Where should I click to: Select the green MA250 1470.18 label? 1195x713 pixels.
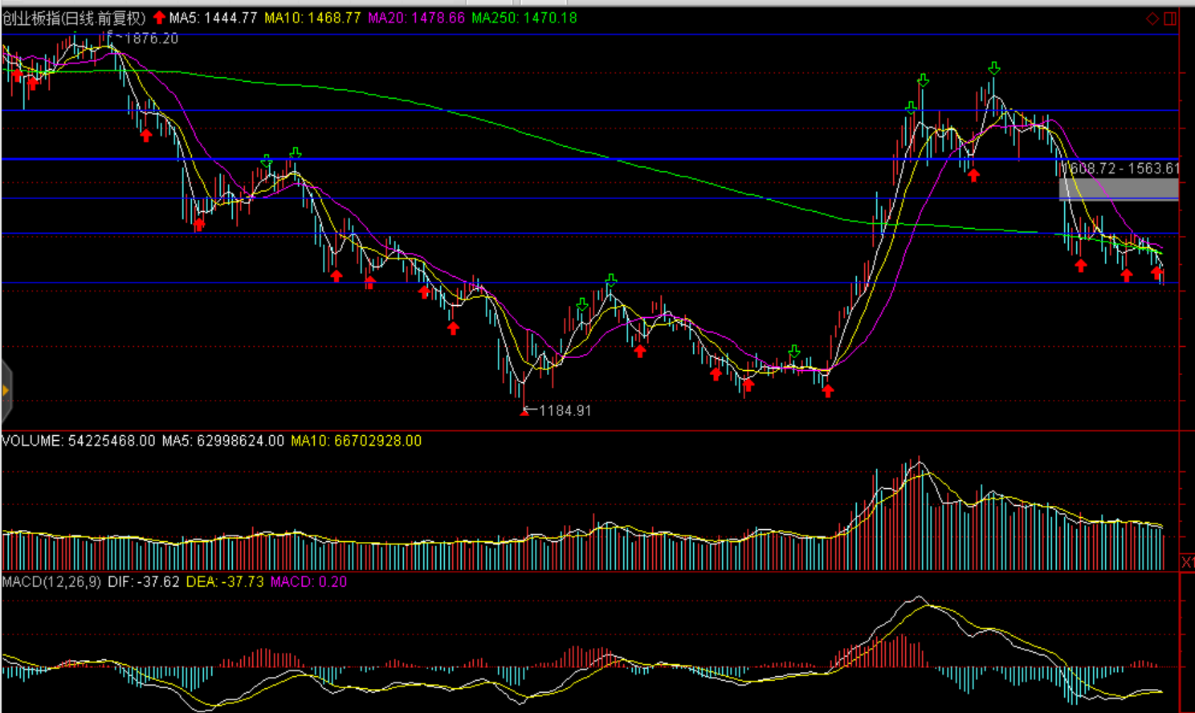tap(524, 18)
